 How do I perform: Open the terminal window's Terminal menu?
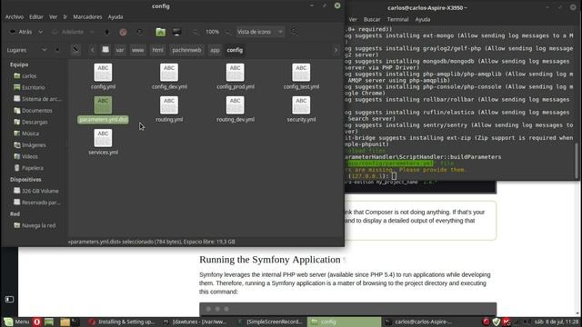[397, 19]
